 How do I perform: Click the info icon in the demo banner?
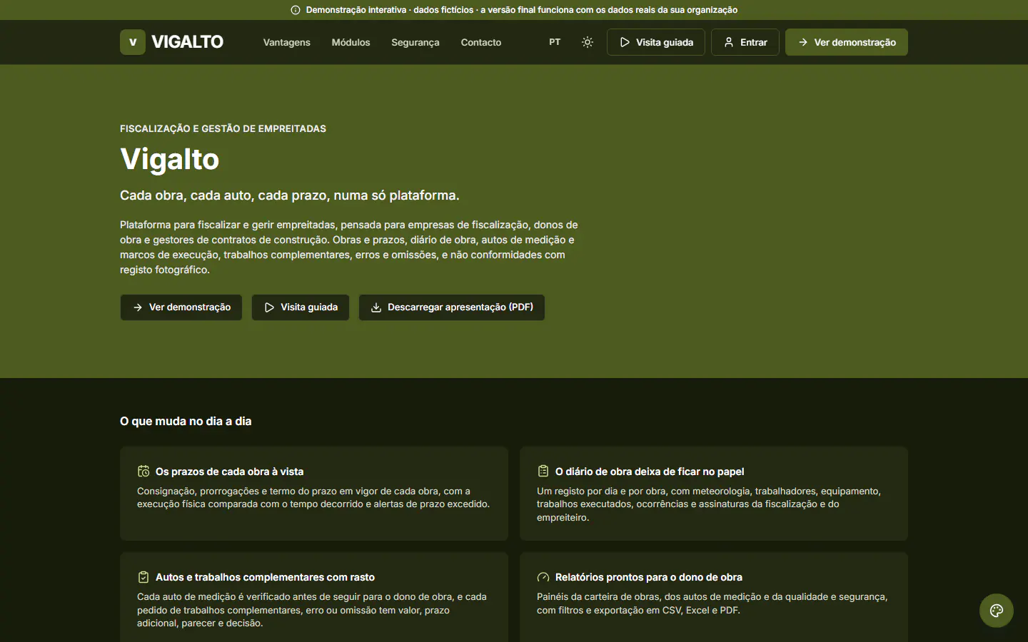point(296,10)
